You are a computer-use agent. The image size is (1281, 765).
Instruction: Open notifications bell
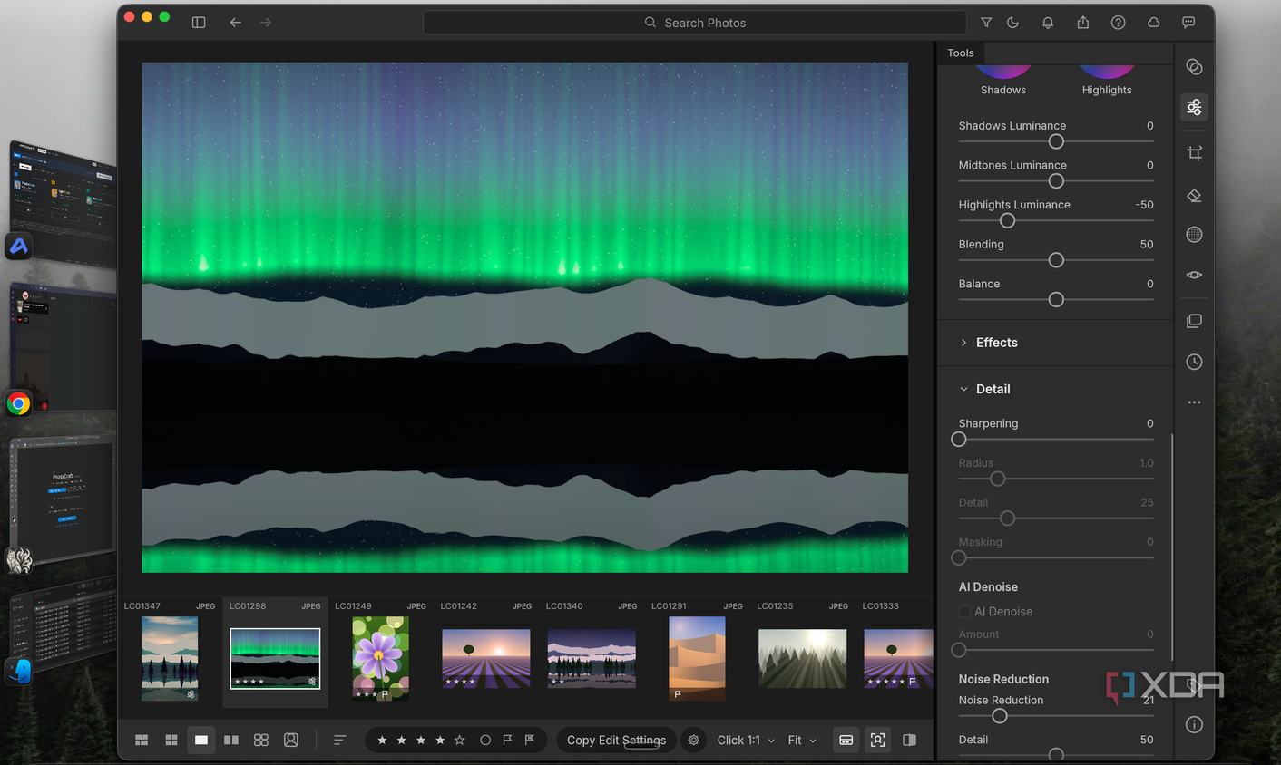1048,23
